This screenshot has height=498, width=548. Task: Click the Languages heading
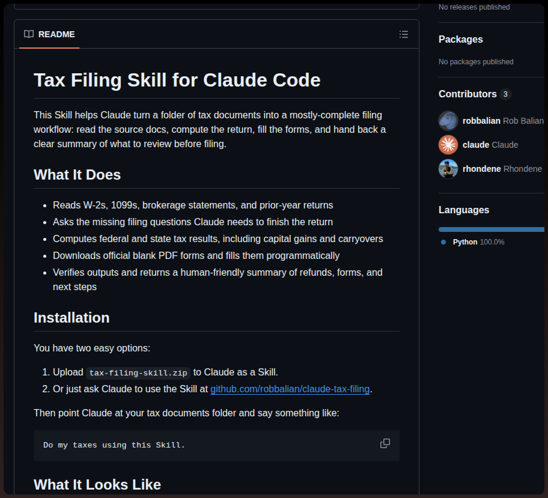[x=464, y=210]
